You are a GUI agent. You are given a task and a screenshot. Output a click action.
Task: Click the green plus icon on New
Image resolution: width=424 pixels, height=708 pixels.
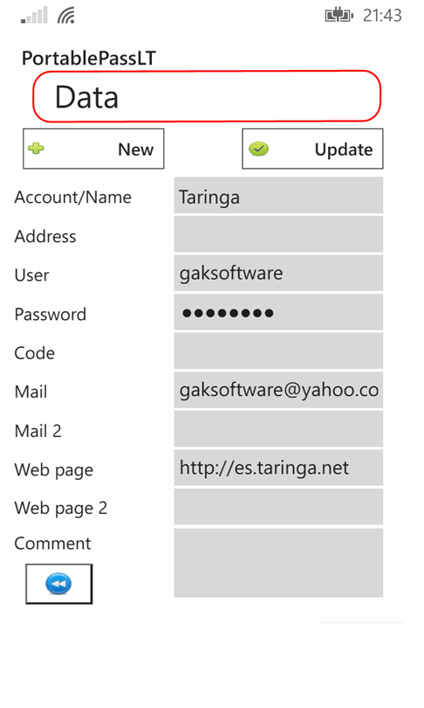[36, 148]
